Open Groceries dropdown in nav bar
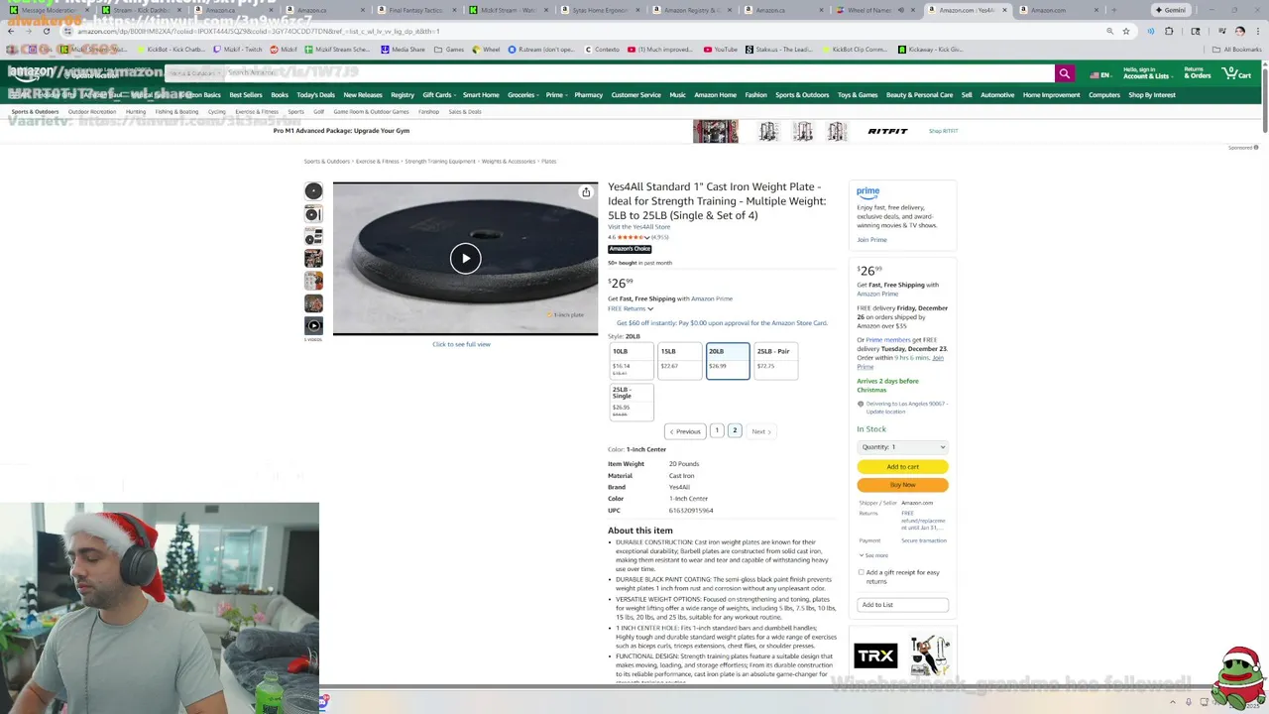This screenshot has width=1269, height=714. [x=522, y=95]
